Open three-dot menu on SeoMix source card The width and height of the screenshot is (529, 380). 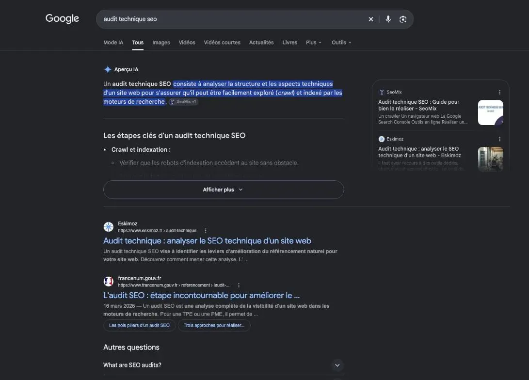click(499, 92)
